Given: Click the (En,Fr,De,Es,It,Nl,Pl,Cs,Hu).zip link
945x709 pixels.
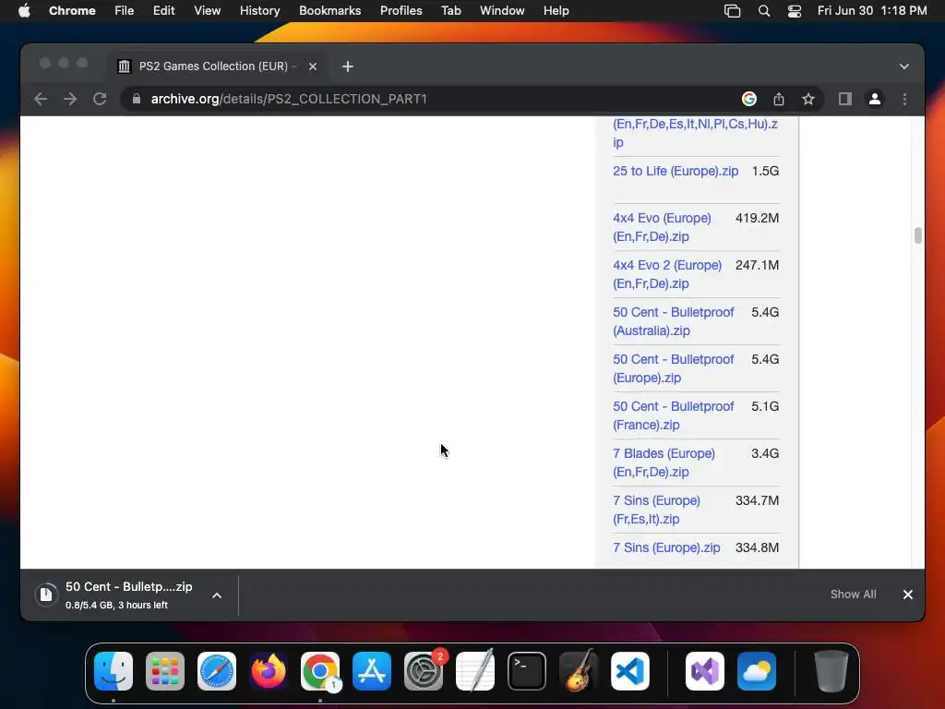Looking at the screenshot, I should point(695,133).
